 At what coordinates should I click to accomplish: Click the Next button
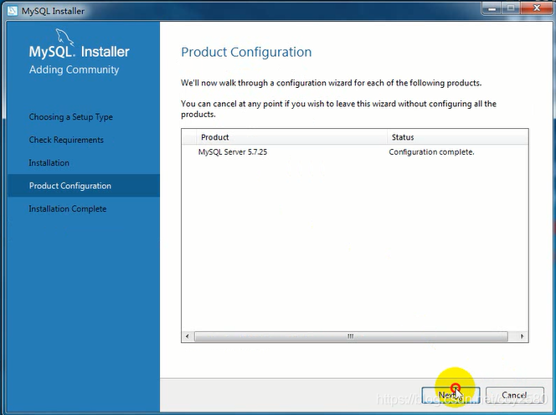point(450,394)
